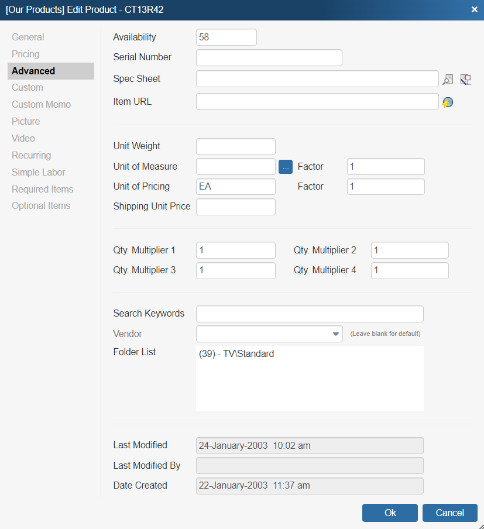
Task: Switch to the General tab
Action: 28,37
